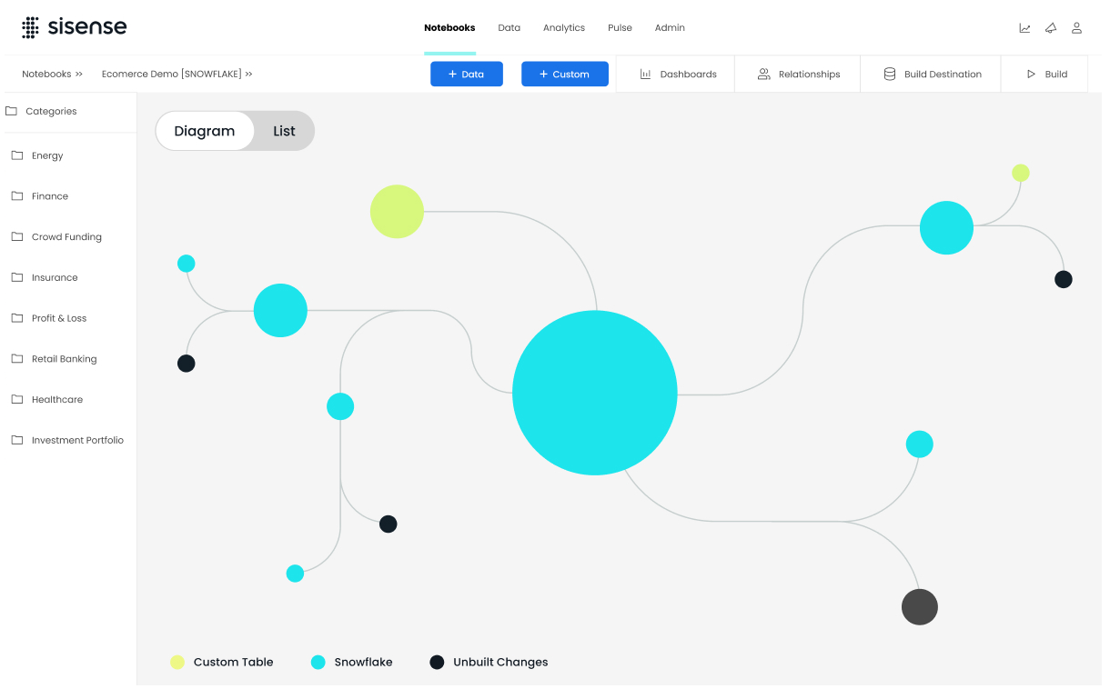Image resolution: width=1110 pixels, height=699 pixels.
Task: Open the notifications megaphone icon
Action: coord(1051,28)
